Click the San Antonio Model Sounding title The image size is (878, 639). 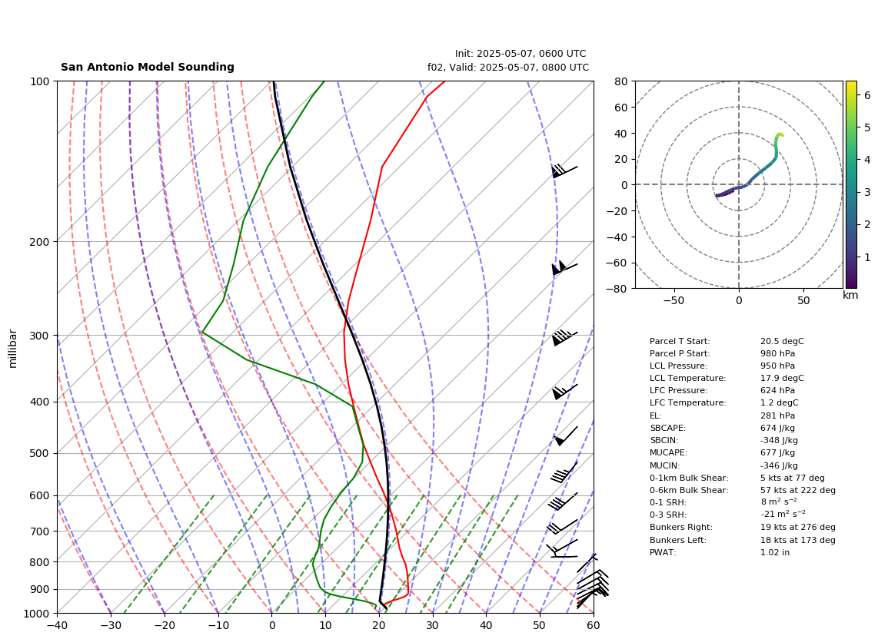[148, 67]
